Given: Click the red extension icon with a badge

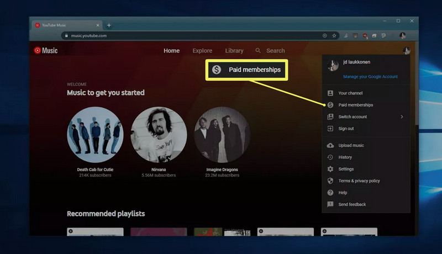Looking at the screenshot, I should point(365,35).
